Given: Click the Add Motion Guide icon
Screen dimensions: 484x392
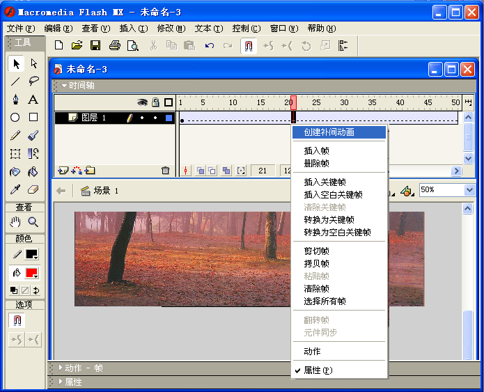Looking at the screenshot, I should tap(77, 171).
